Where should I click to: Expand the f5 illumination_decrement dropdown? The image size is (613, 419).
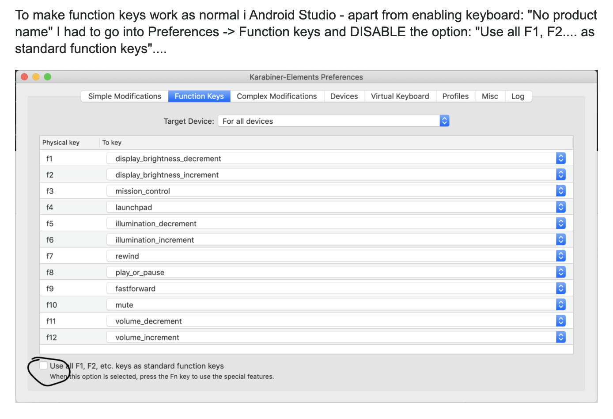pyautogui.click(x=560, y=223)
